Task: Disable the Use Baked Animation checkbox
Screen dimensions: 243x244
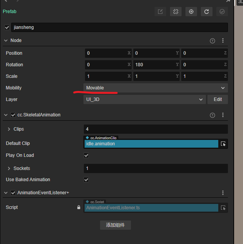Action: pos(86,180)
